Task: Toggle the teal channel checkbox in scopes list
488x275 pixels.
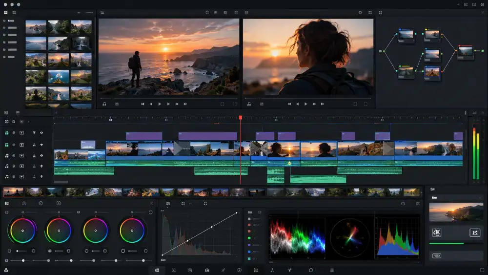Action: (249, 258)
